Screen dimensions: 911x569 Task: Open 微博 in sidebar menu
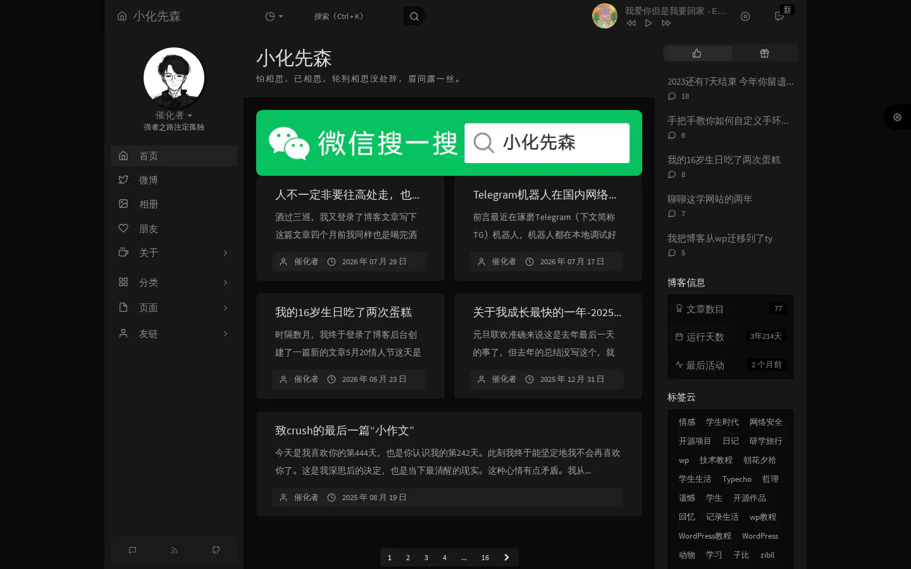click(174, 180)
